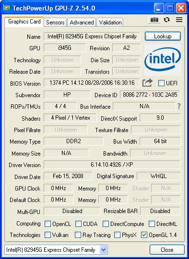Click the DirectX Support value 9.0
189x259 pixels.
[x=160, y=118]
